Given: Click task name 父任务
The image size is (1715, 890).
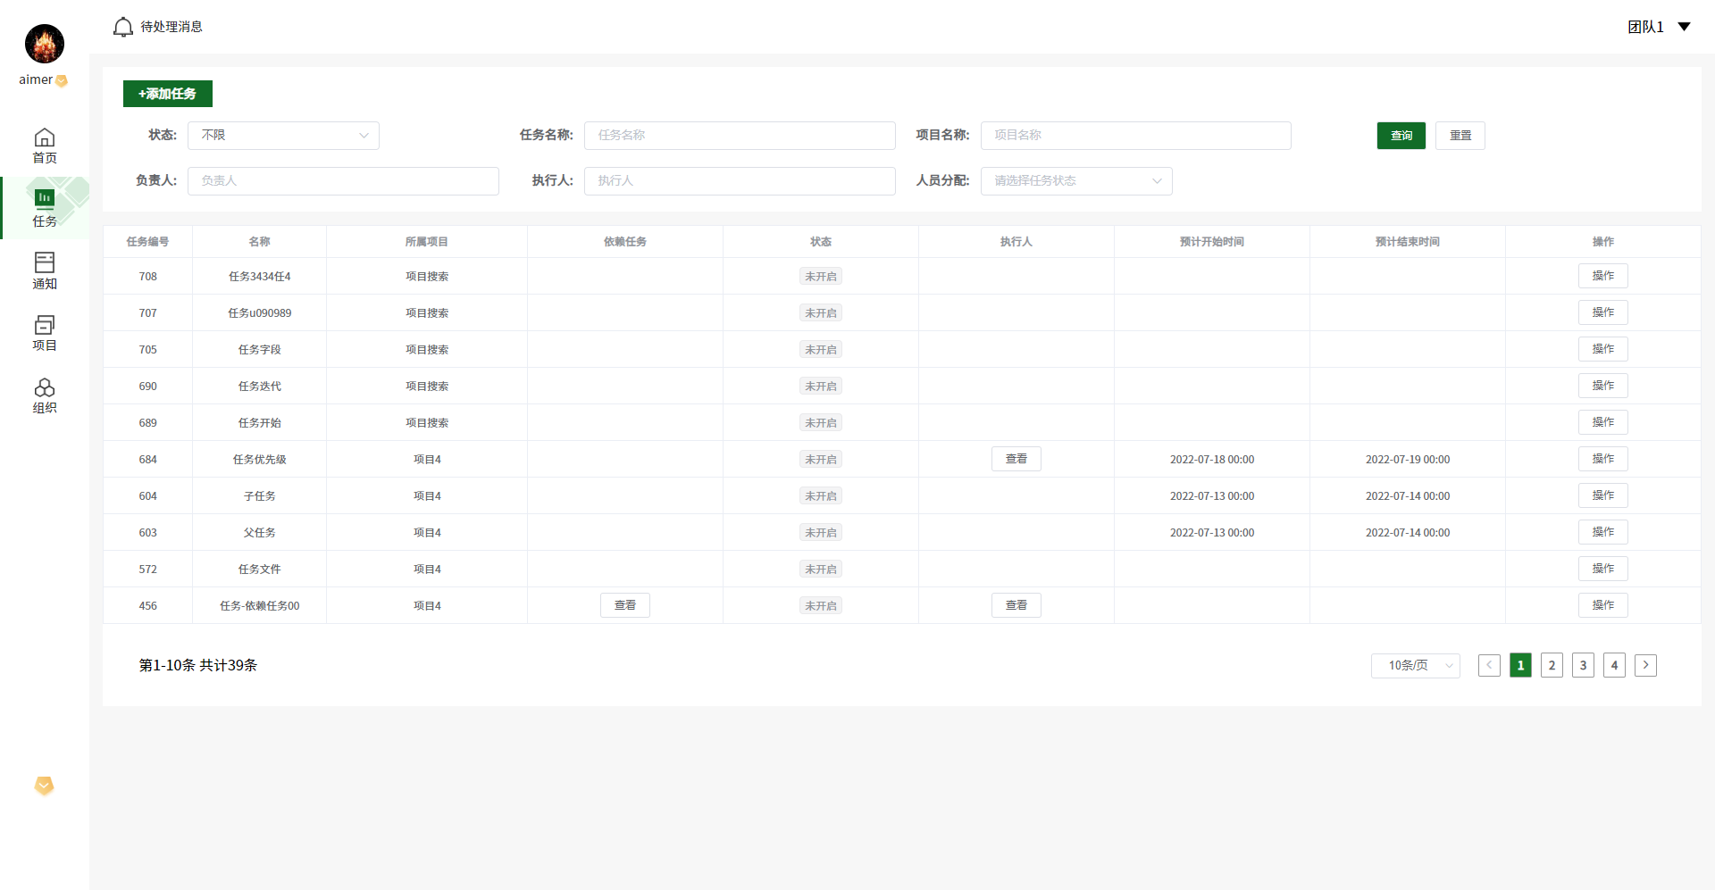Looking at the screenshot, I should pyautogui.click(x=260, y=533).
